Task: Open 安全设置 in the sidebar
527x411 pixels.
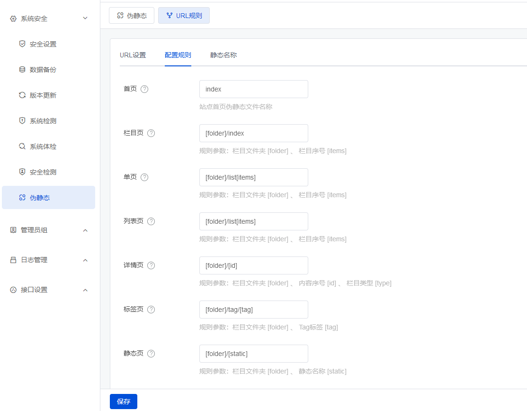Action: click(x=43, y=44)
